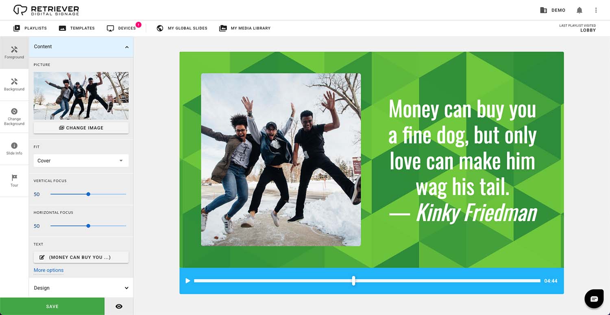Click the More options link

pos(48,270)
